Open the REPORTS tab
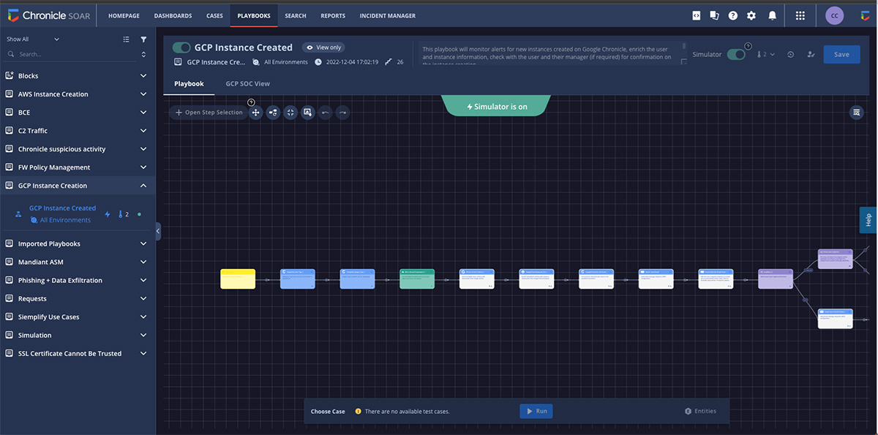The width and height of the screenshot is (878, 435). click(x=333, y=15)
